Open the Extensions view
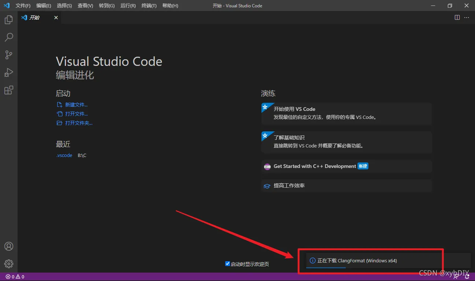 9,90
